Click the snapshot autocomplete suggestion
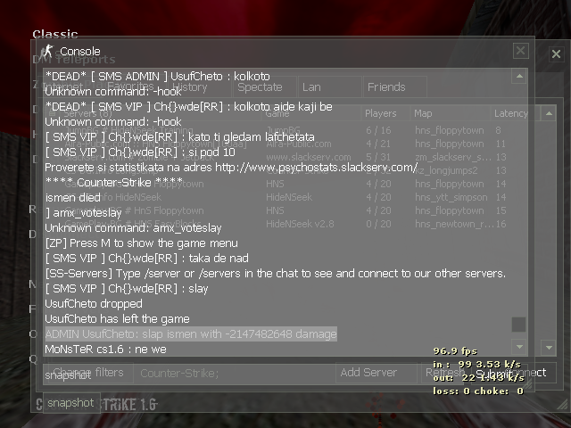The width and height of the screenshot is (571, 428). 71,403
